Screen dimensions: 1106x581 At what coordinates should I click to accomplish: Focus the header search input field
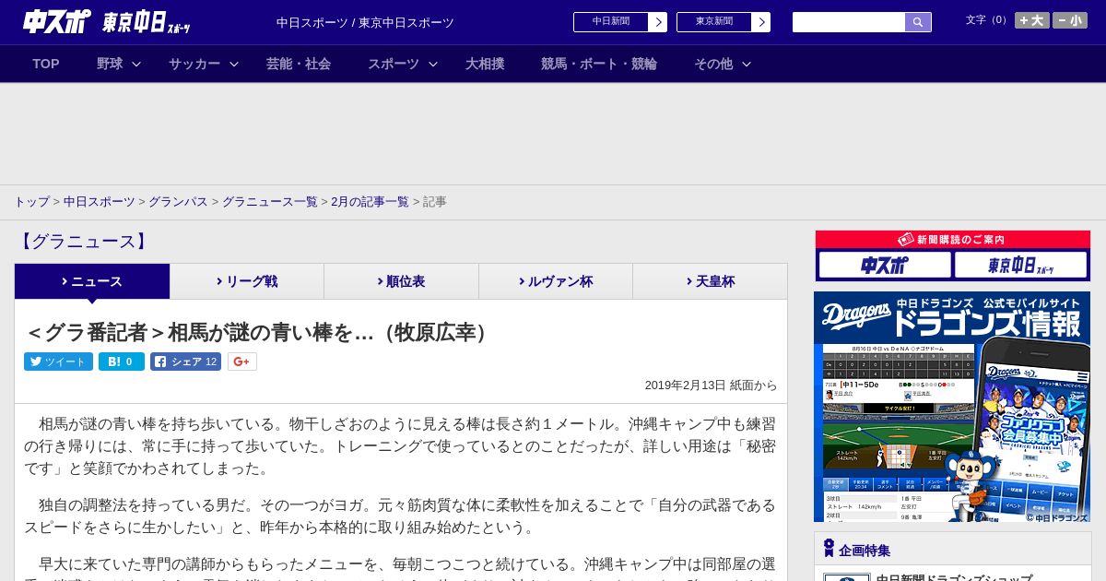[849, 22]
